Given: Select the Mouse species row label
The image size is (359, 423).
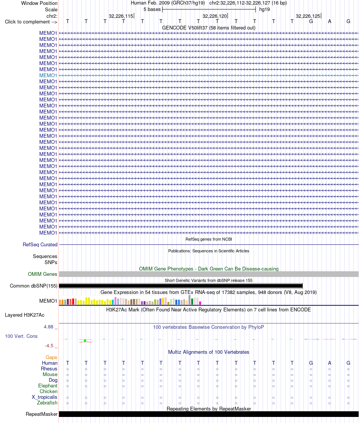Looking at the screenshot, I should [x=50, y=375].
